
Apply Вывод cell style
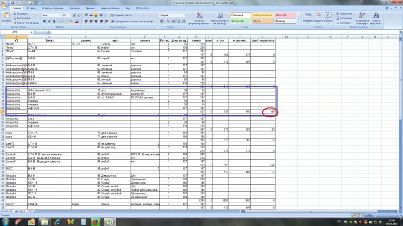285,21
